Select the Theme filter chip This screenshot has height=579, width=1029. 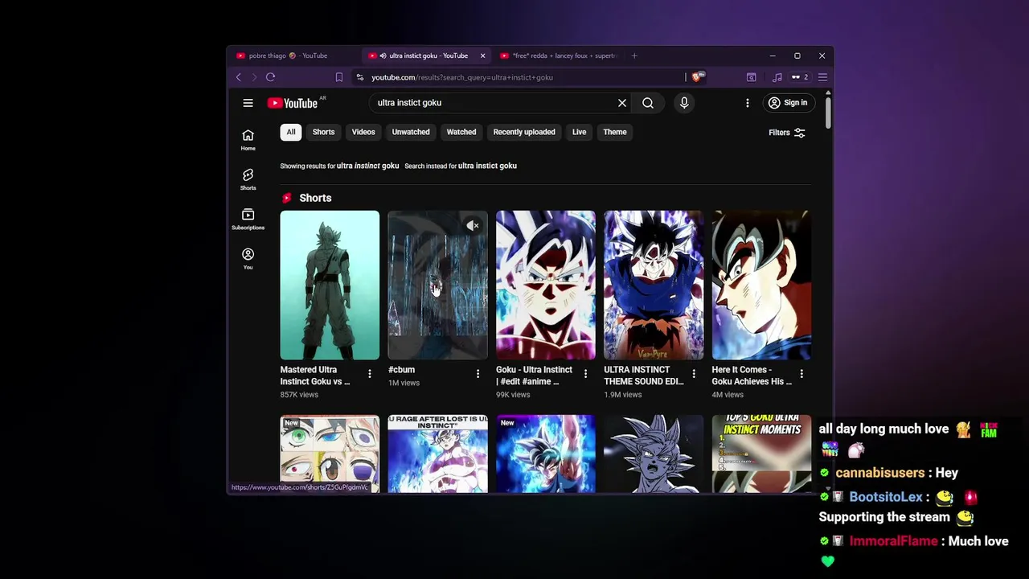pos(615,132)
